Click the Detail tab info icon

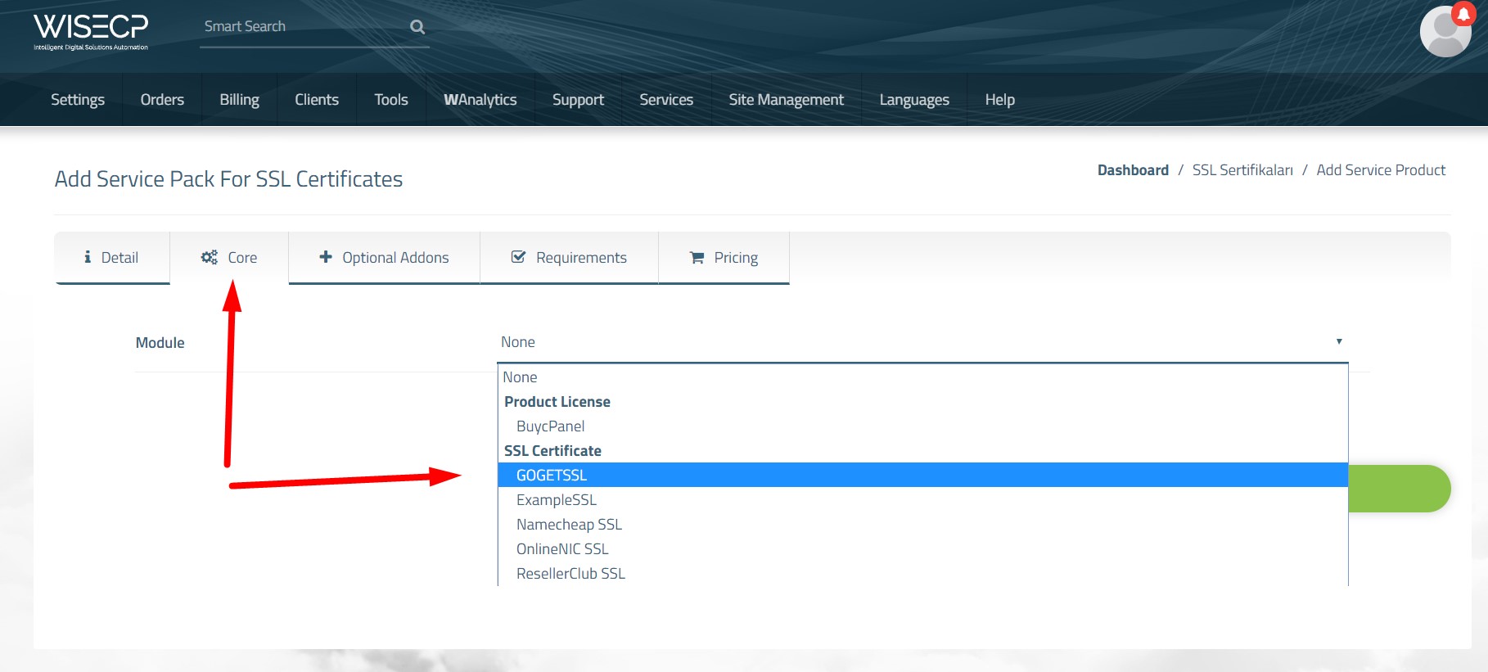[88, 257]
